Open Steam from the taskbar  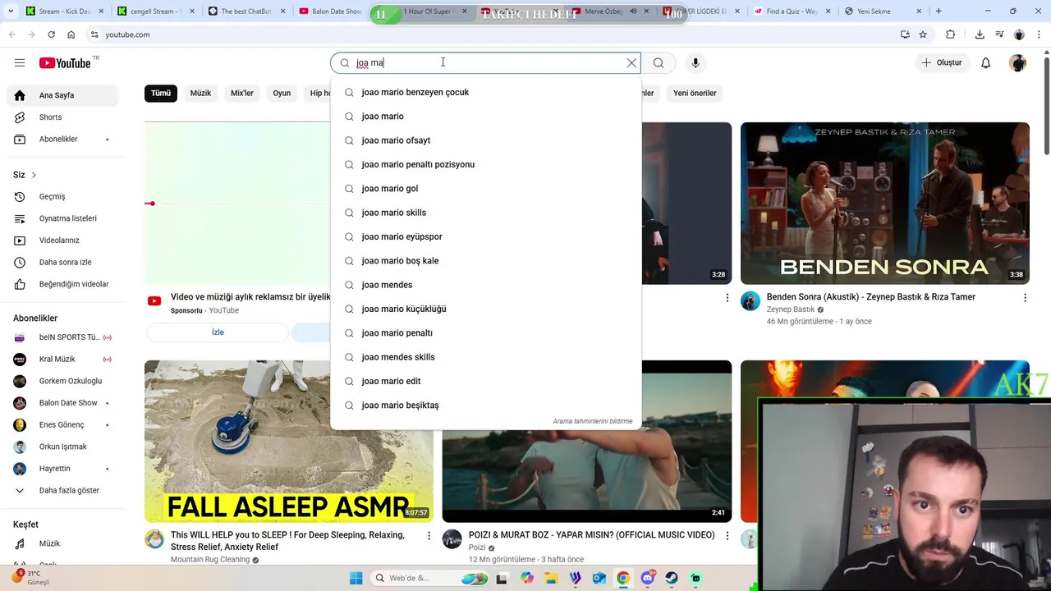(x=672, y=578)
